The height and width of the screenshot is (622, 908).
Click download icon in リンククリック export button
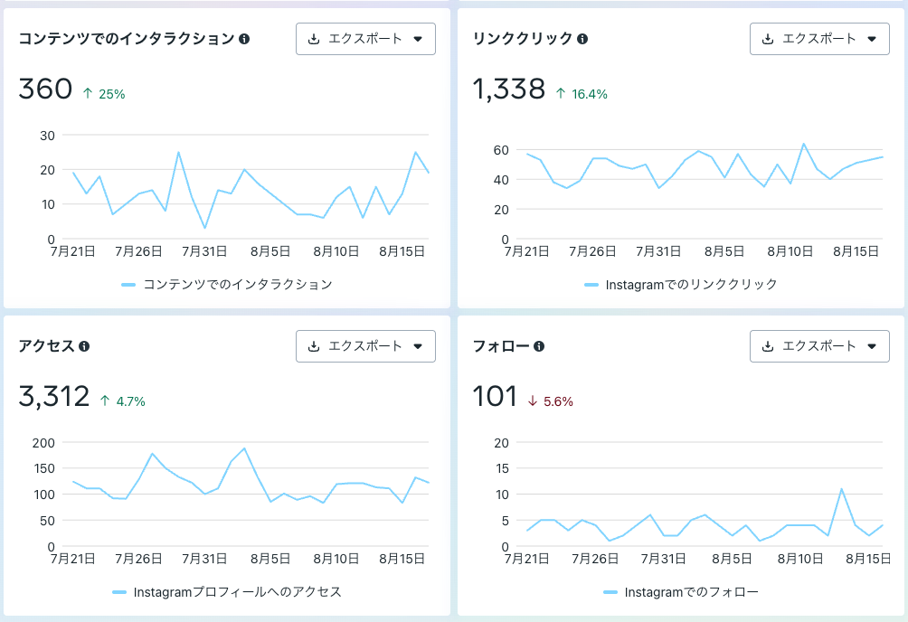(769, 39)
